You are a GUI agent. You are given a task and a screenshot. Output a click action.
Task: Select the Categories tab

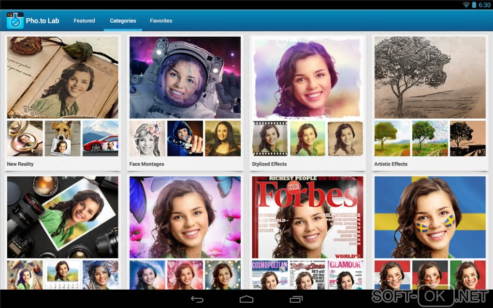point(123,21)
